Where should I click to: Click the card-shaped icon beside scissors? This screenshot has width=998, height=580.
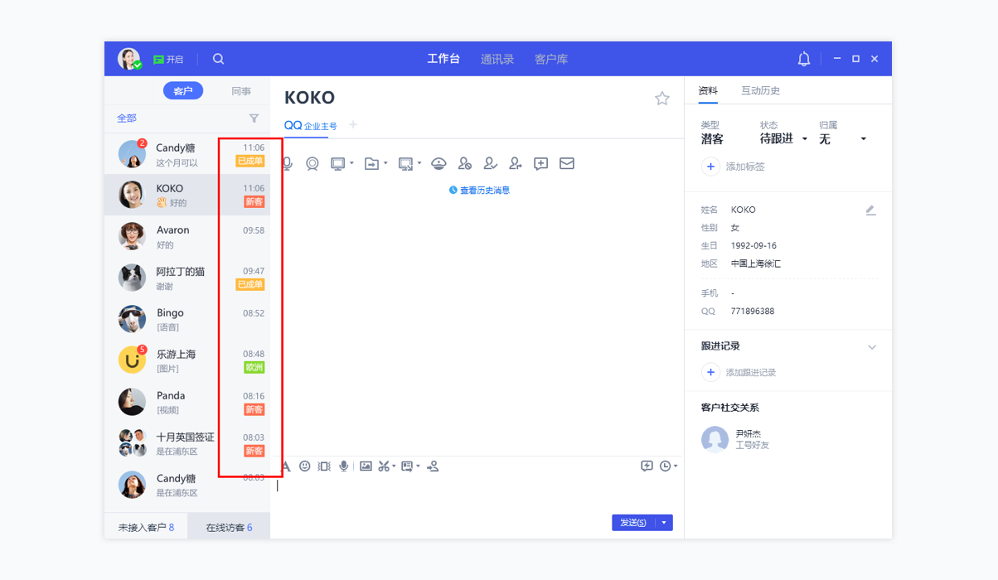click(x=407, y=466)
